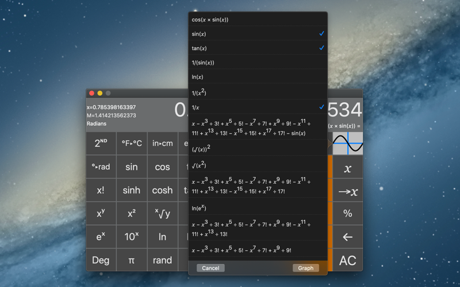Viewport: 460px width, 287px height.
Task: Click the e to the x key
Action: [x=101, y=236]
